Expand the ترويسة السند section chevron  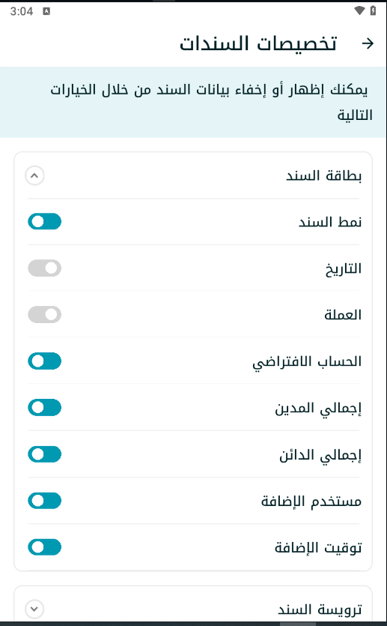34,610
